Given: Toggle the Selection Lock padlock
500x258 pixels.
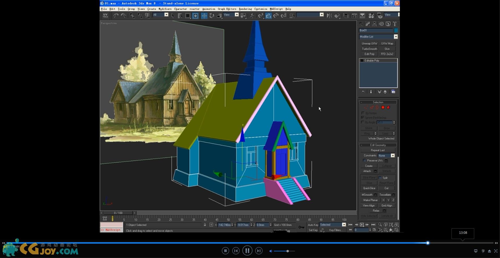Looking at the screenshot, I should point(205,225).
